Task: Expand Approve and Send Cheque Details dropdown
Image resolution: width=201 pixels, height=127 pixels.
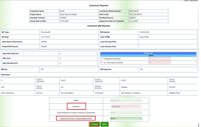Action: coord(126,118)
